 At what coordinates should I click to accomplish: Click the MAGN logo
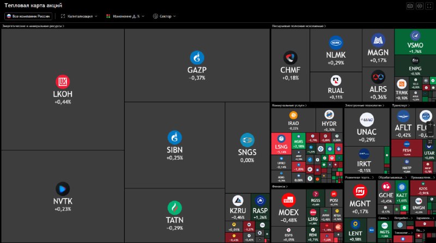point(378,40)
